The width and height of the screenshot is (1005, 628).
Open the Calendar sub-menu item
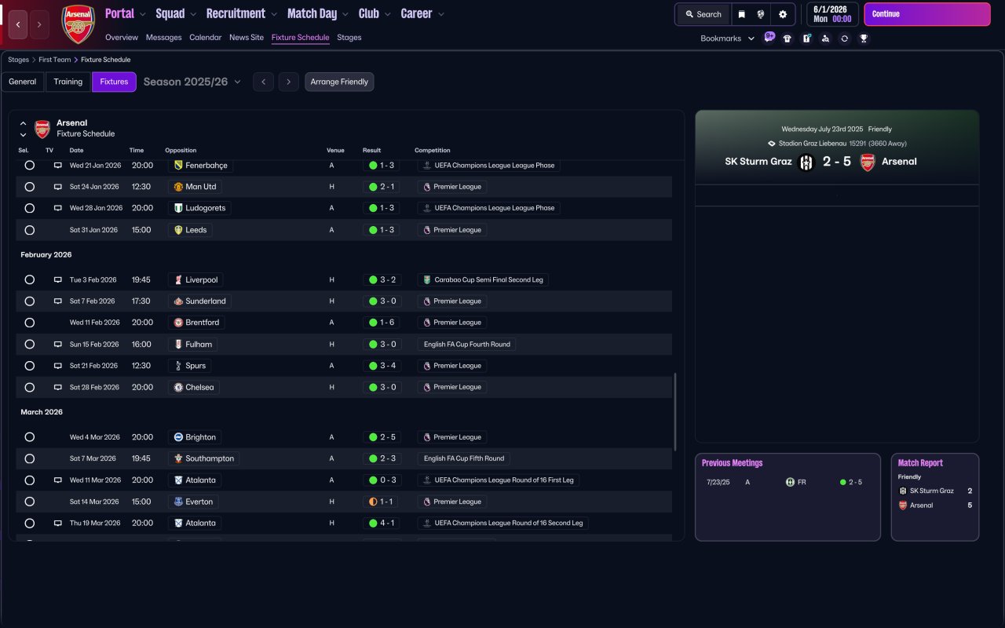(205, 38)
